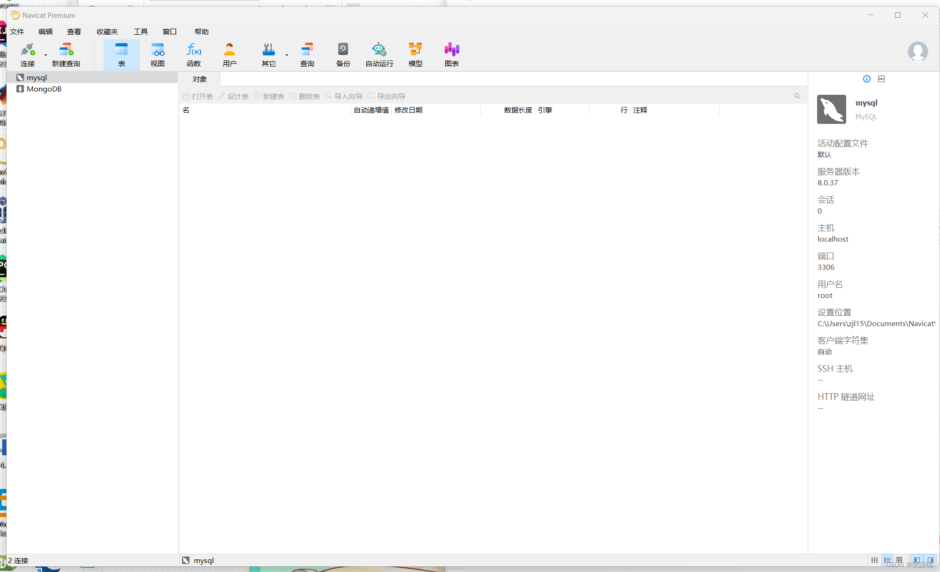
Task: Open the 工具 (Tools) menu
Action: (140, 31)
